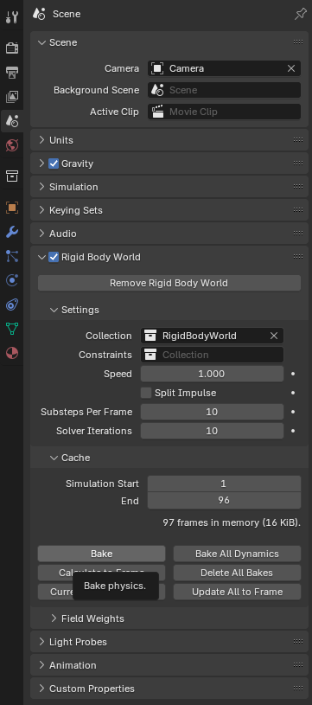Open the Physics properties tab
Image resolution: width=312 pixels, height=705 pixels.
click(x=12, y=280)
